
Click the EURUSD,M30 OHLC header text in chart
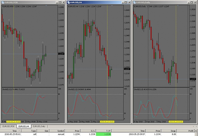tap(19, 6)
